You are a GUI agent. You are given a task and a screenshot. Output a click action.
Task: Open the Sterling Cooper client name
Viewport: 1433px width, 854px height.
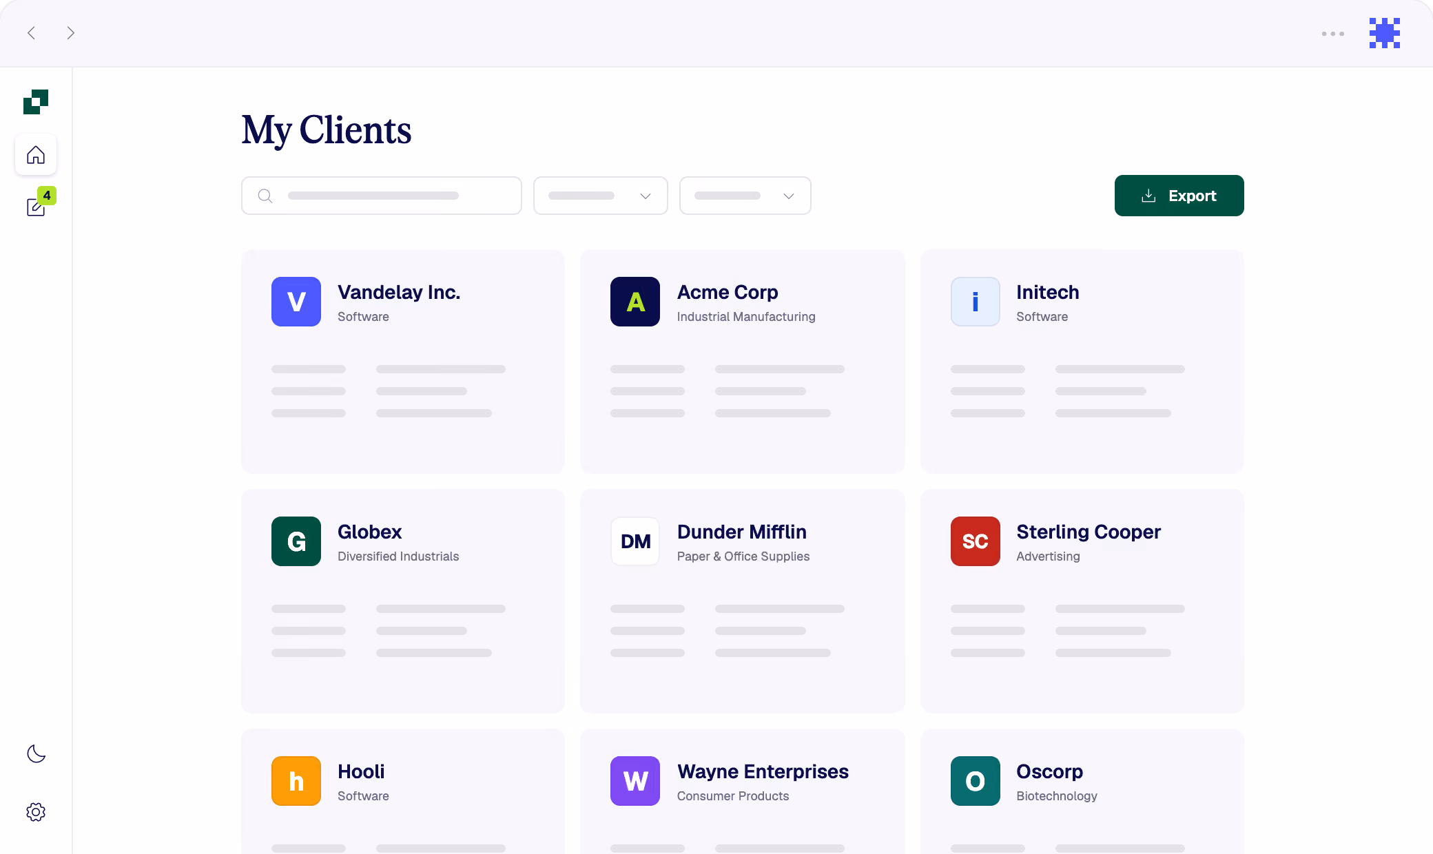pos(1089,532)
